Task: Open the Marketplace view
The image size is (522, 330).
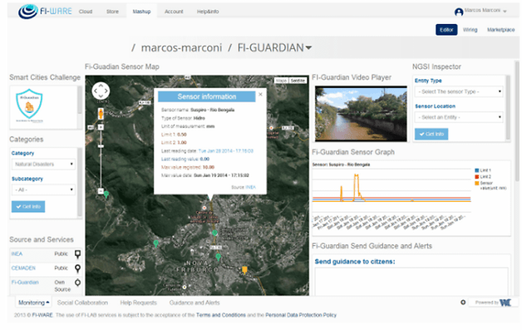Action: (x=500, y=30)
